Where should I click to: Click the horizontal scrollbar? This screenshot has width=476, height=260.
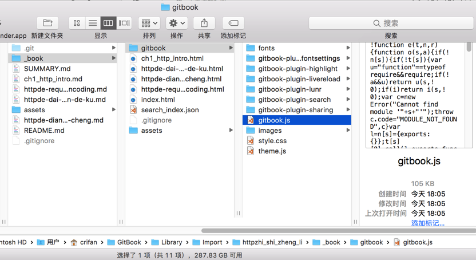(339, 231)
